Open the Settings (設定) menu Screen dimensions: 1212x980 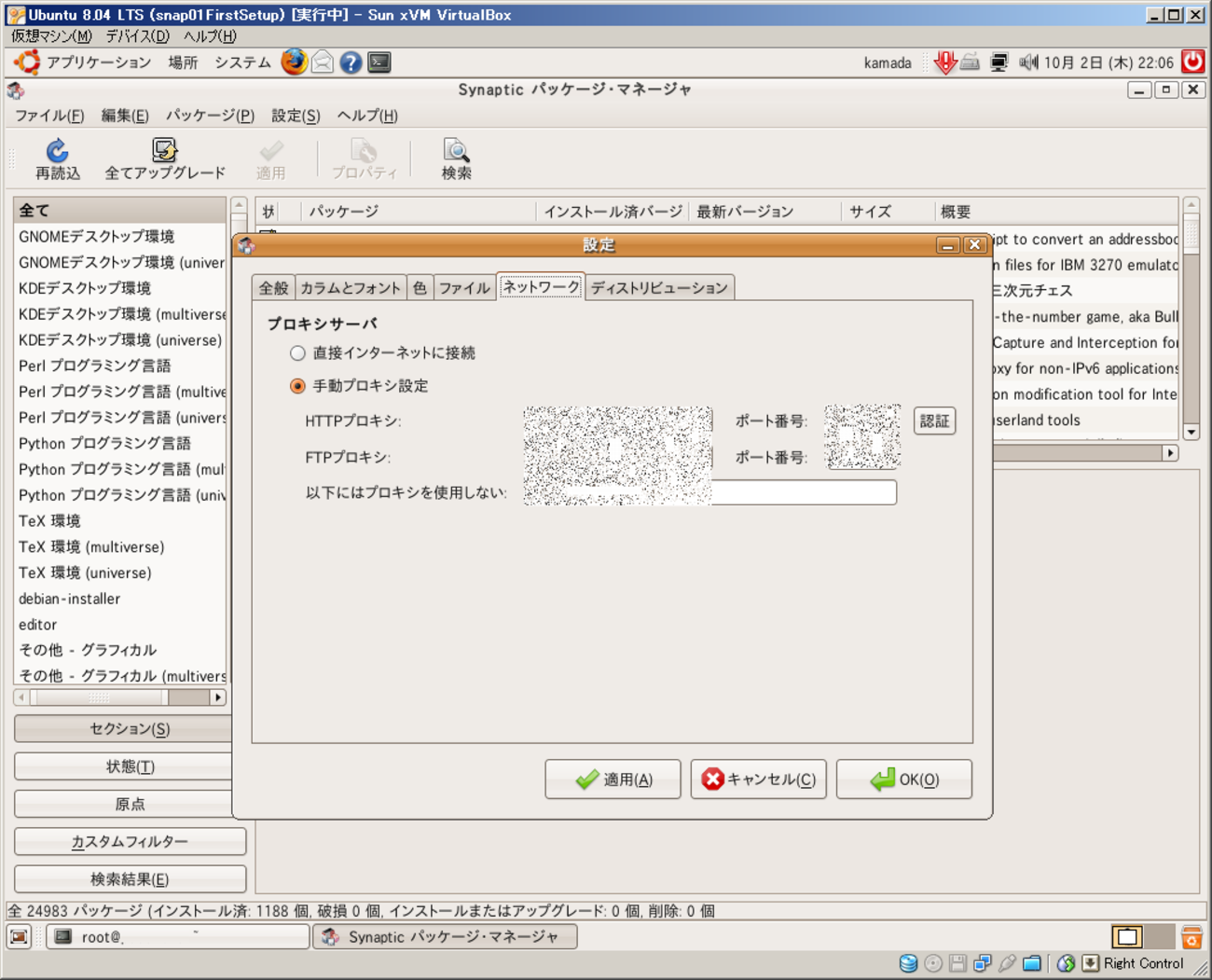tap(296, 116)
